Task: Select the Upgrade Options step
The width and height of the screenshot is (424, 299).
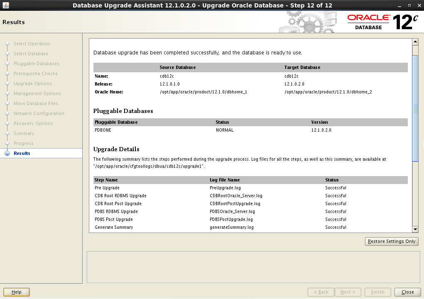Action: 32,83
